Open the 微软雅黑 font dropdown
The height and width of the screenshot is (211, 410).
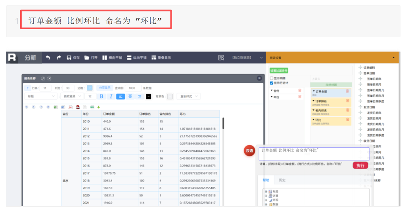tap(73, 96)
